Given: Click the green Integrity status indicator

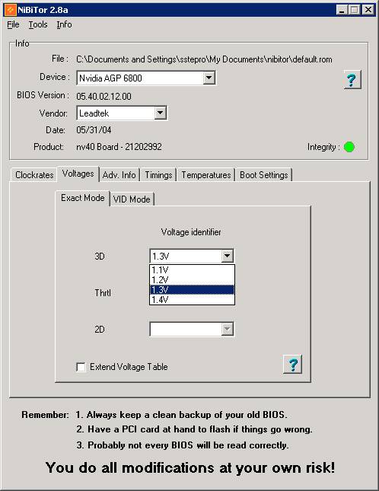Looking at the screenshot, I should 349,147.
